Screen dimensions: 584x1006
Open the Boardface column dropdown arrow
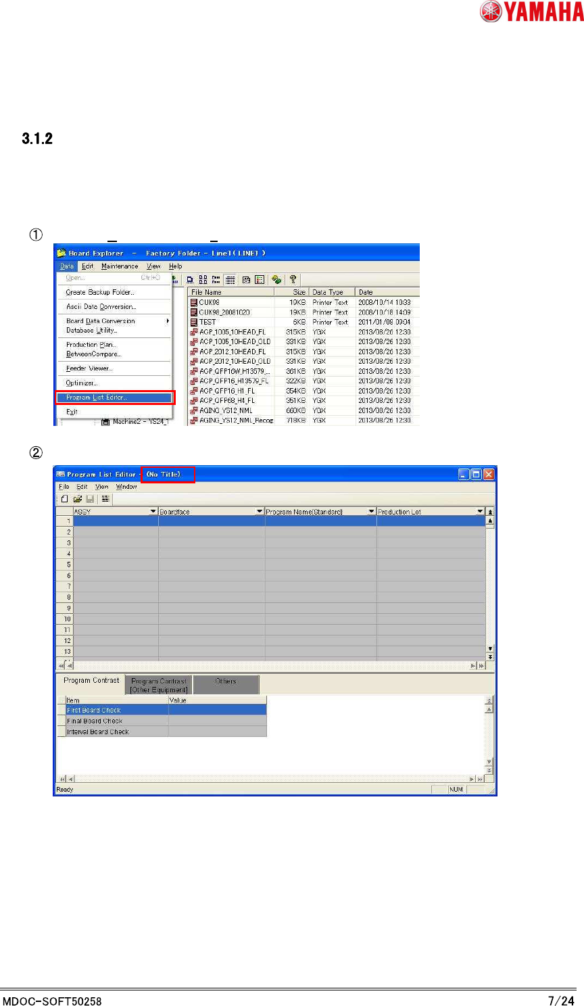pos(260,512)
